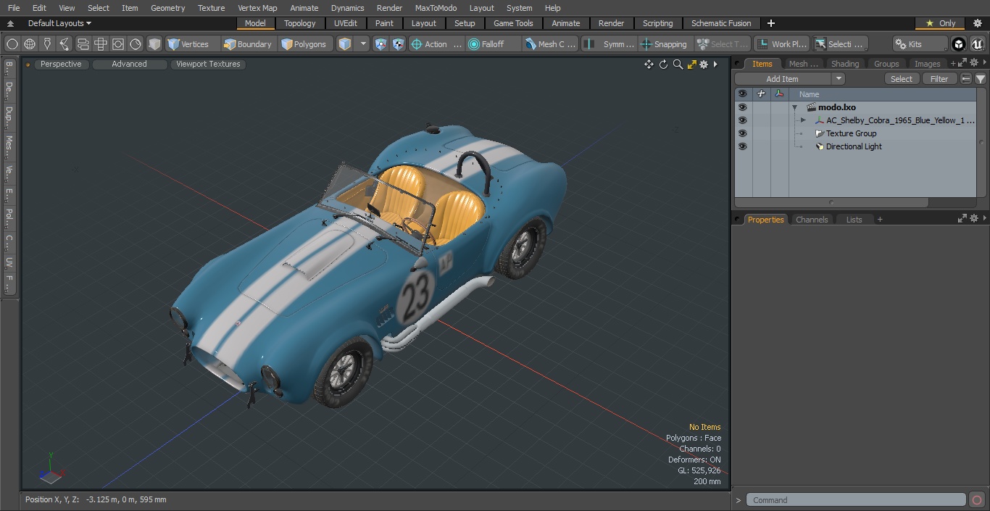Open the Kits menu

919,44
